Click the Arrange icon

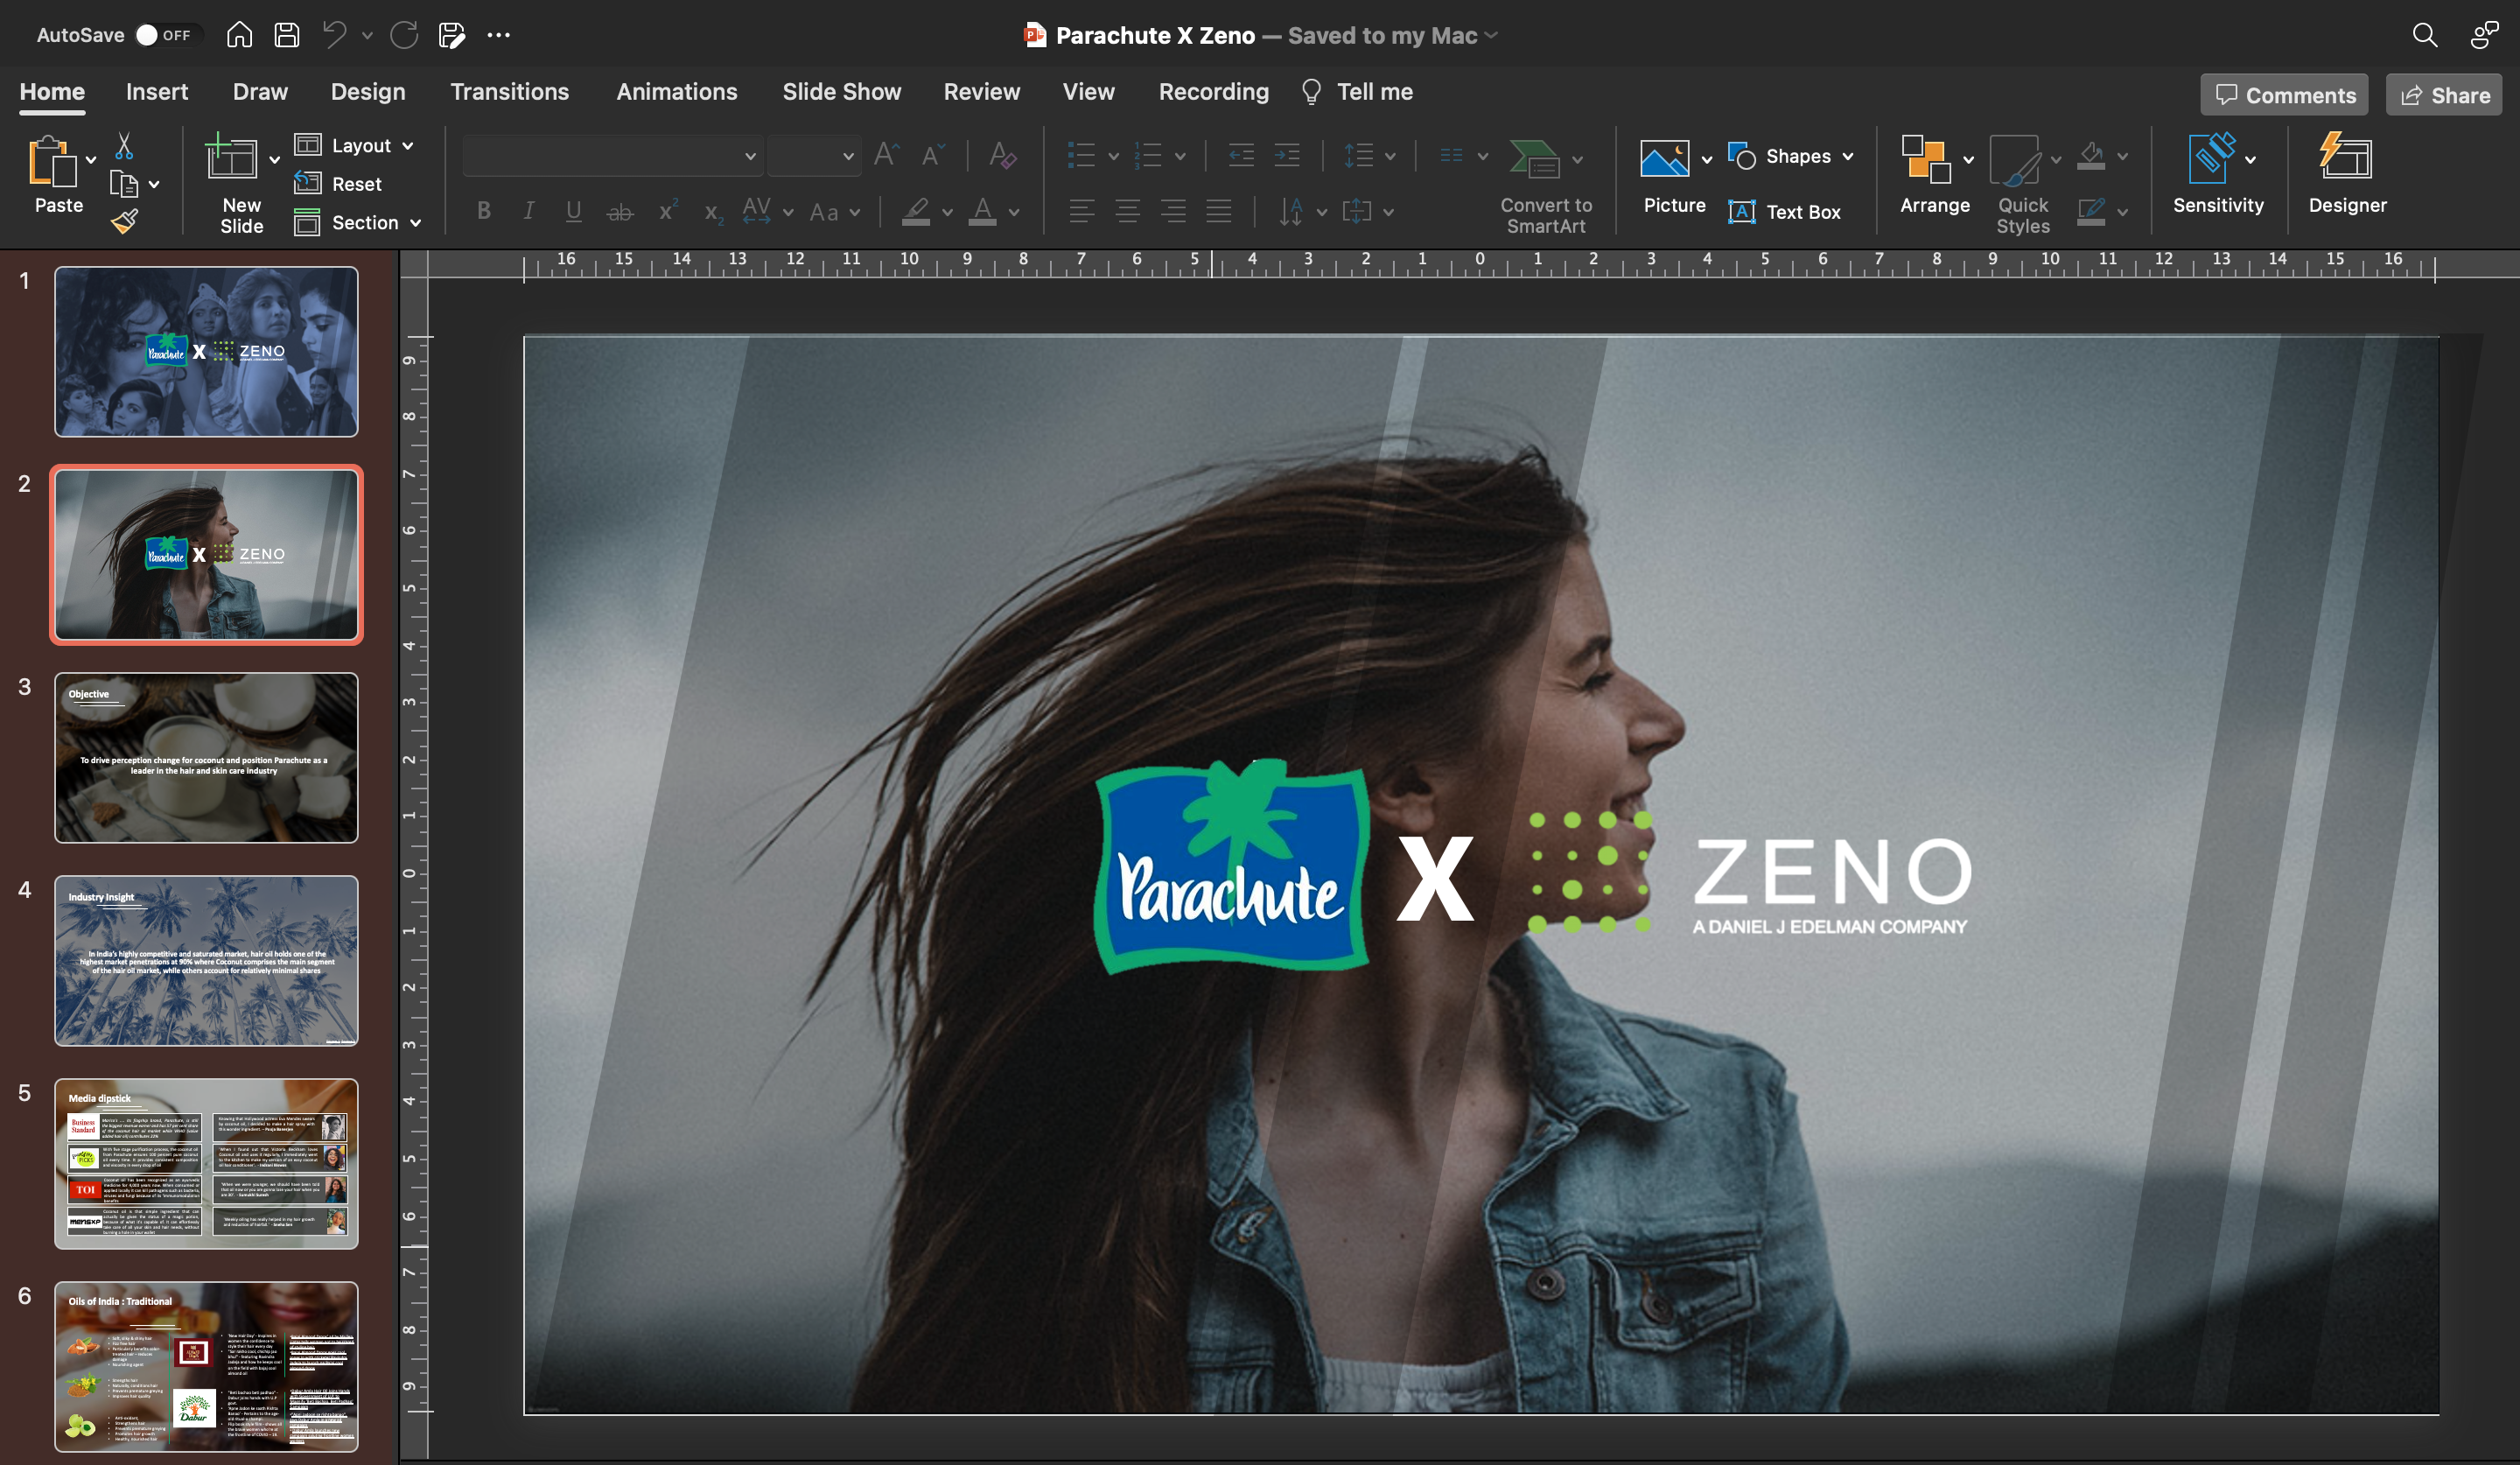tap(1926, 159)
